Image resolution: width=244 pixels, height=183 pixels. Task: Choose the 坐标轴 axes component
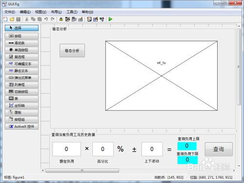[21, 106]
